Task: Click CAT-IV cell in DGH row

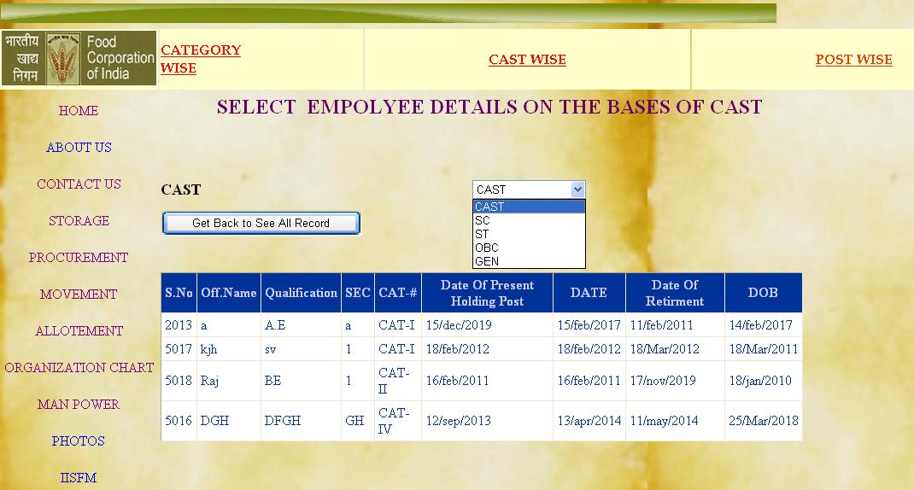Action: 397,421
